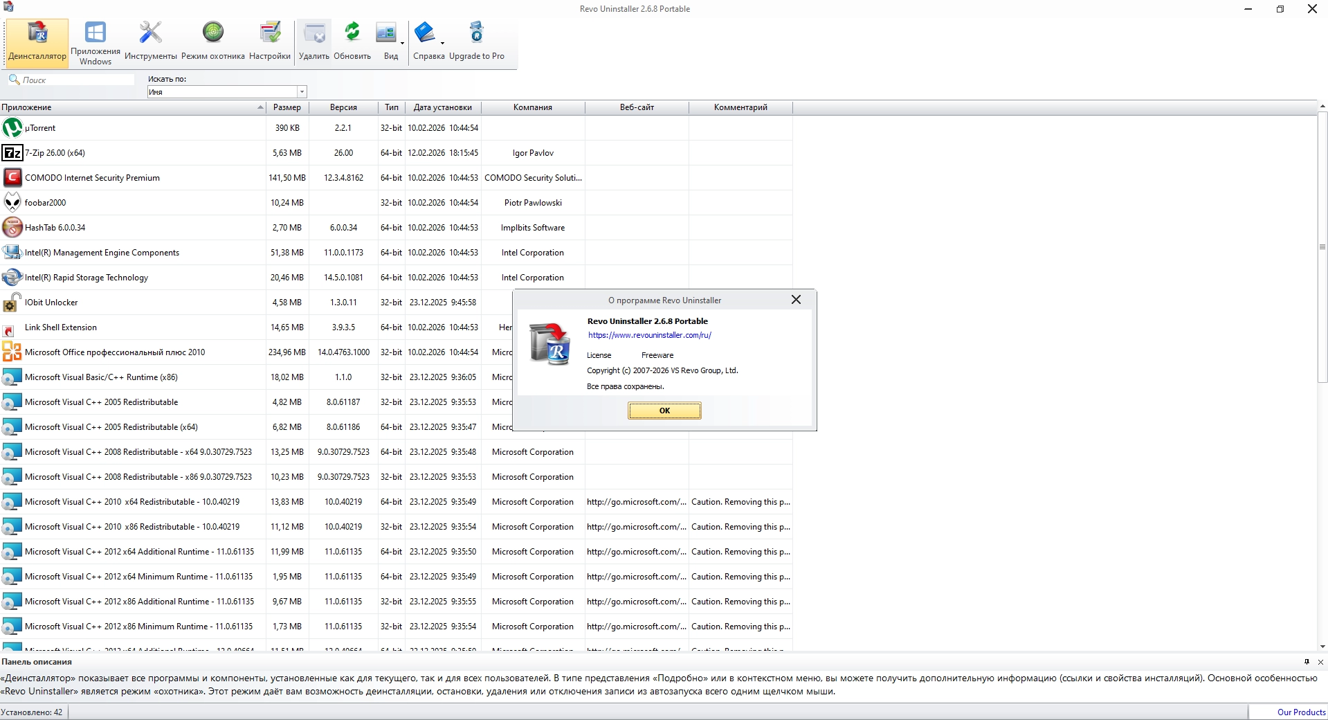The height and width of the screenshot is (720, 1328).
Task: Sort by Компания column header
Action: click(x=533, y=107)
